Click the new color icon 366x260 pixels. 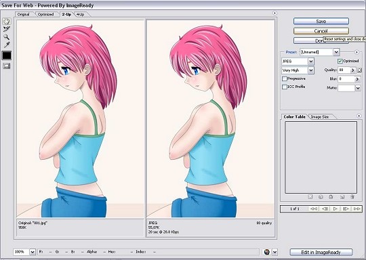[x=342, y=197]
